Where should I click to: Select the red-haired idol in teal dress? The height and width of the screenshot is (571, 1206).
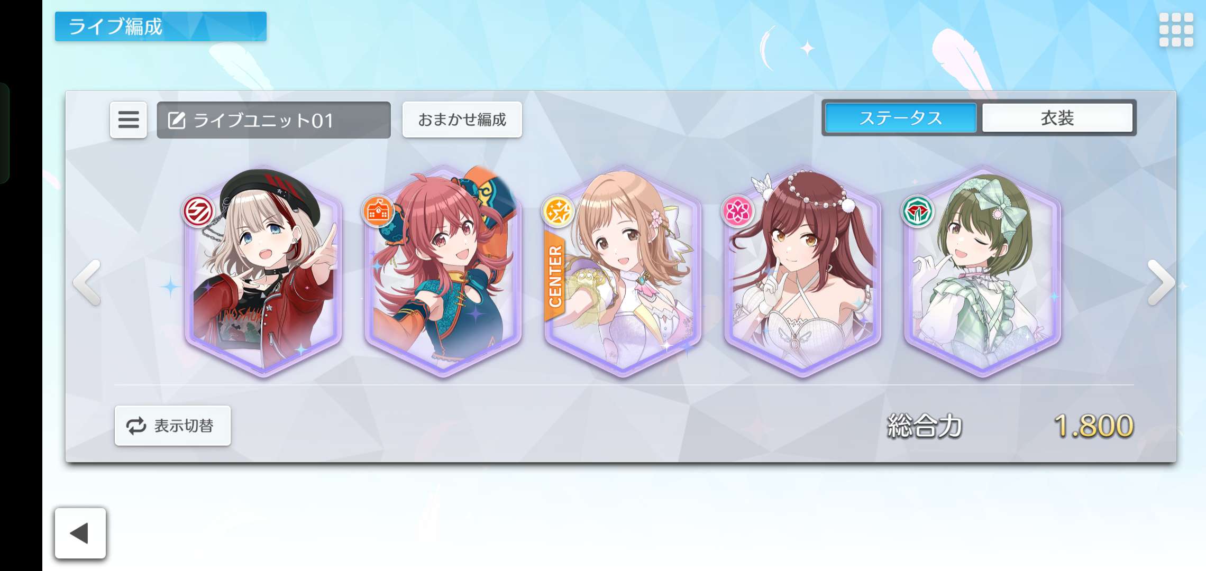pyautogui.click(x=443, y=271)
